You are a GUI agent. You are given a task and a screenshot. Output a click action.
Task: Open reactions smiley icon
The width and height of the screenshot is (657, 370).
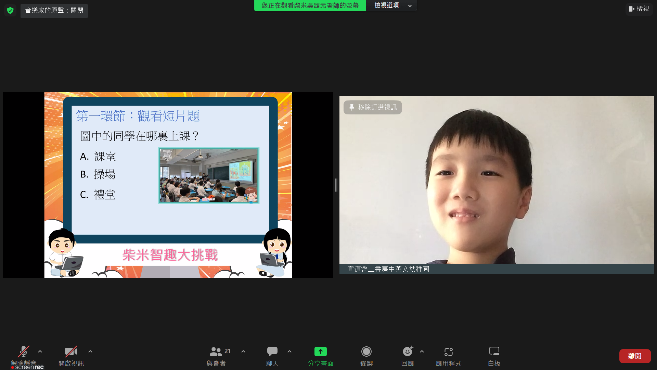[407, 352]
